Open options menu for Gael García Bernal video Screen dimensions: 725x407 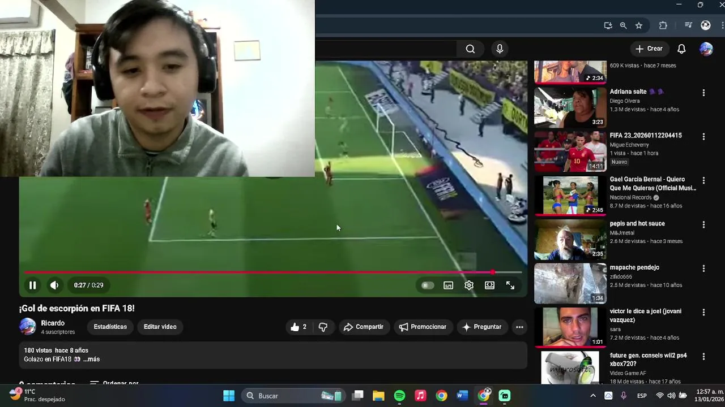(x=703, y=181)
